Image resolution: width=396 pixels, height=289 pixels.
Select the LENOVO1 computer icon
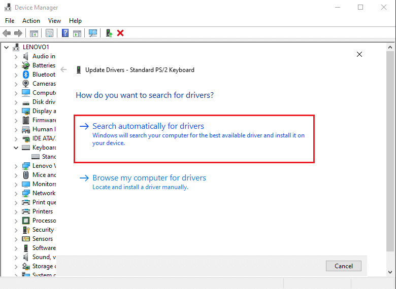click(16, 47)
